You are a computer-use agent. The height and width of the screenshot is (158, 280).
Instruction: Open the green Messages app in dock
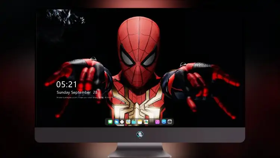click(110, 122)
